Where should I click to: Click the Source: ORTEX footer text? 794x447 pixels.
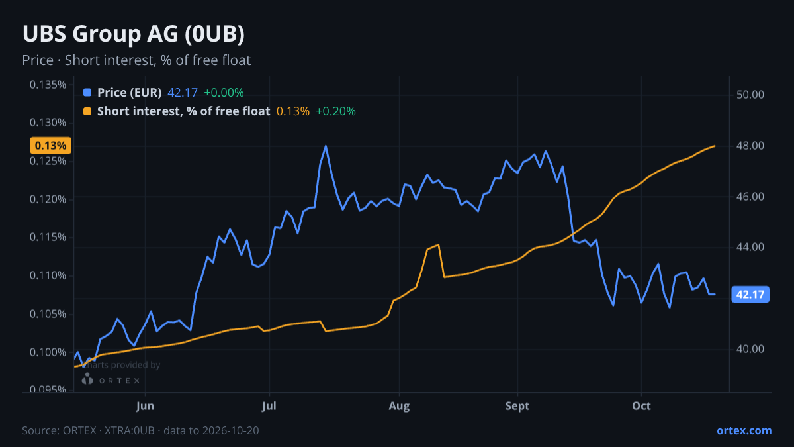(x=140, y=430)
